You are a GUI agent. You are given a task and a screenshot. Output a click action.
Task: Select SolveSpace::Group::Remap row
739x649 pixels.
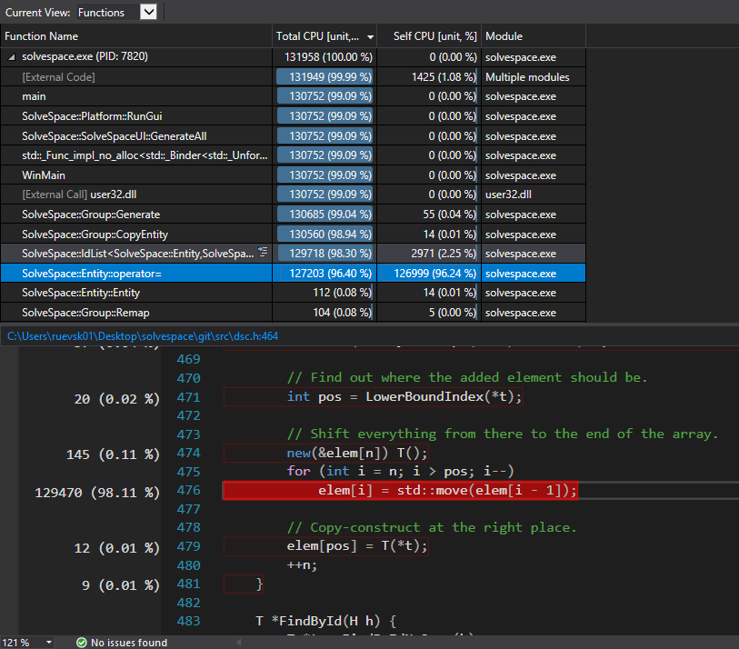tap(294, 312)
